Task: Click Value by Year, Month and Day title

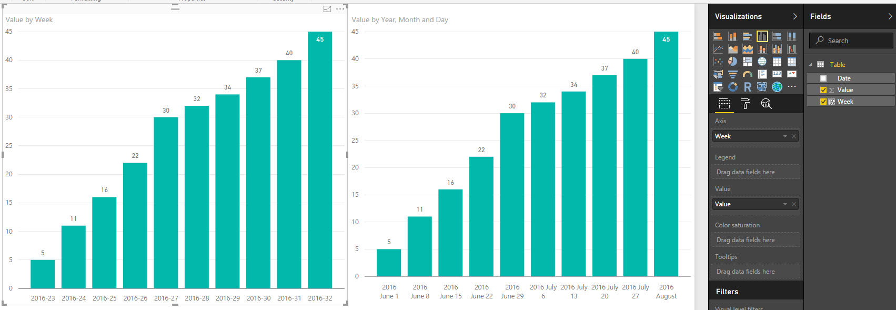Action: coord(400,19)
